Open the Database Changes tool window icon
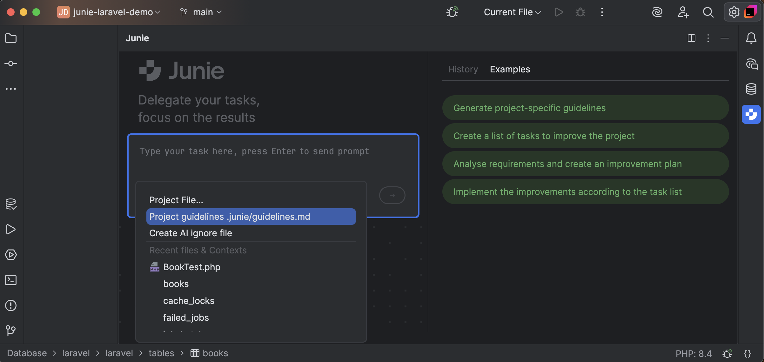 click(11, 204)
